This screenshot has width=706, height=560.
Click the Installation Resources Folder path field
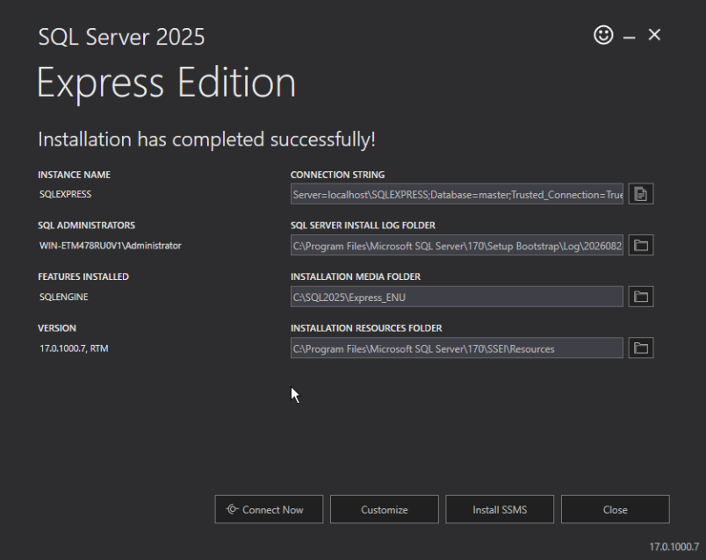tap(457, 348)
